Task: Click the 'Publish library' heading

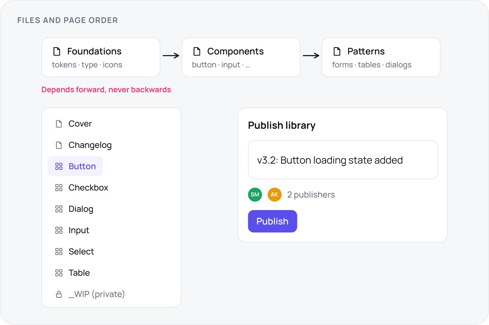Action: point(282,125)
